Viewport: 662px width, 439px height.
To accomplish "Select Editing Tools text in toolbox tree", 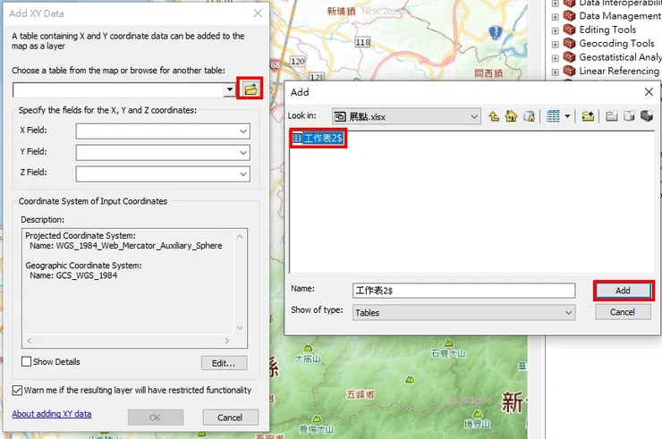I will click(x=607, y=30).
